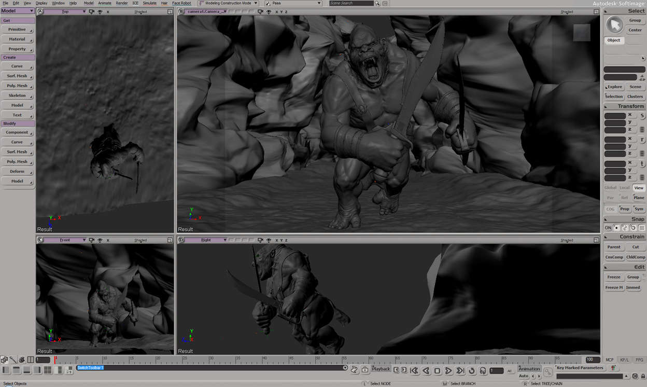The width and height of the screenshot is (647, 387).
Task: Stop playback
Action: pyautogui.click(x=437, y=370)
